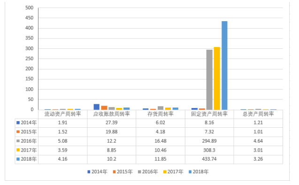Click the table cell with value 1.21
299x185 pixels.
[x=258, y=123]
